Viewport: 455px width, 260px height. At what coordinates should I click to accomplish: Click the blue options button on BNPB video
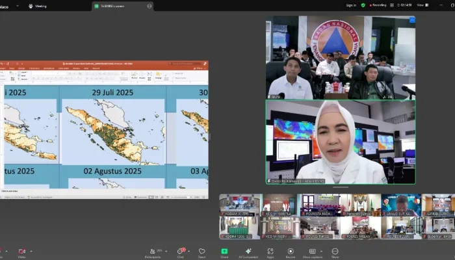[412, 19]
